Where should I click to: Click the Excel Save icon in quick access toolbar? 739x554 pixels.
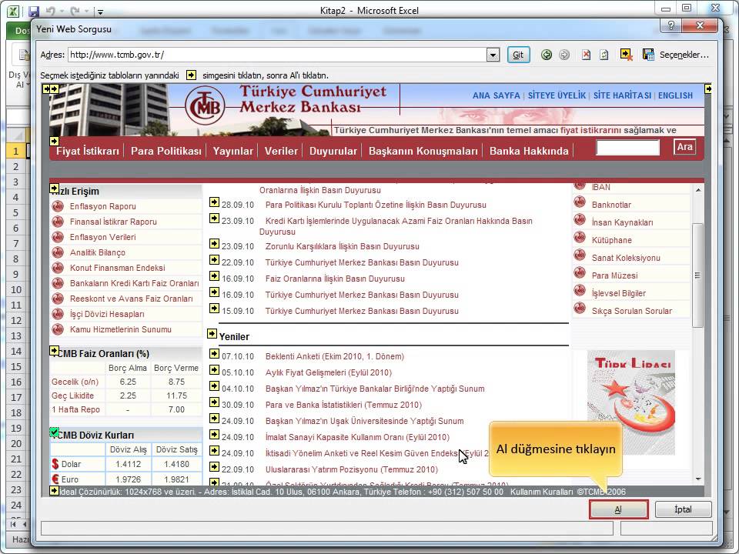click(x=34, y=11)
